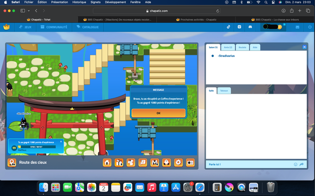315x196 pixels.
Task: Click the user Stradivarius in the Salon list
Action: tap(226, 56)
